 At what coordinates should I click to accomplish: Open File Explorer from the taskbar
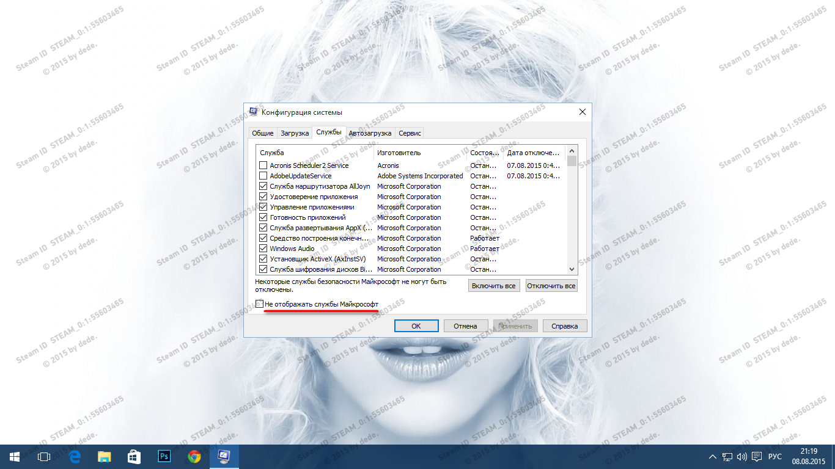pyautogui.click(x=105, y=457)
